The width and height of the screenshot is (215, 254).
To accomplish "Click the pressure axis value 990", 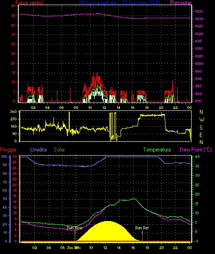I will (198, 79).
